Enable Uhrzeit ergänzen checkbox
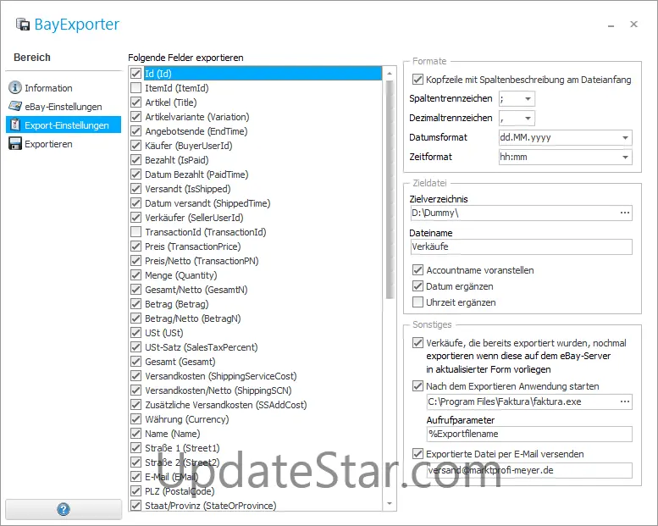This screenshot has width=658, height=526. 417,302
